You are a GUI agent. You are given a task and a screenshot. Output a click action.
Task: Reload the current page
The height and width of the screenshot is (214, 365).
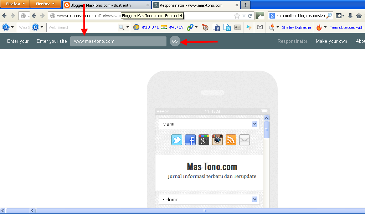250,16
